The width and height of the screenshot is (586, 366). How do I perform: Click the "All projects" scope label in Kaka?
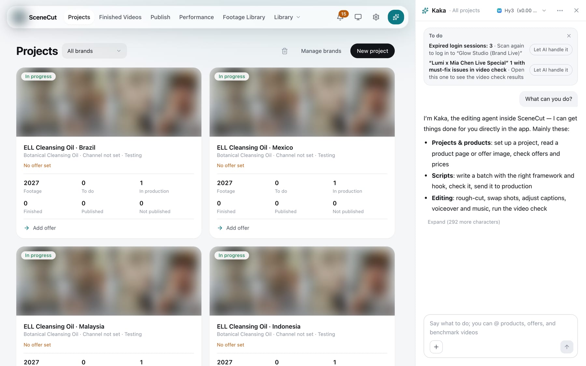coord(466,10)
